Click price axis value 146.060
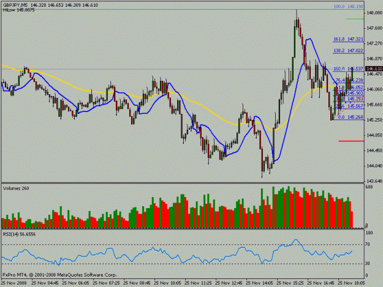The image size is (383, 287). [374, 89]
